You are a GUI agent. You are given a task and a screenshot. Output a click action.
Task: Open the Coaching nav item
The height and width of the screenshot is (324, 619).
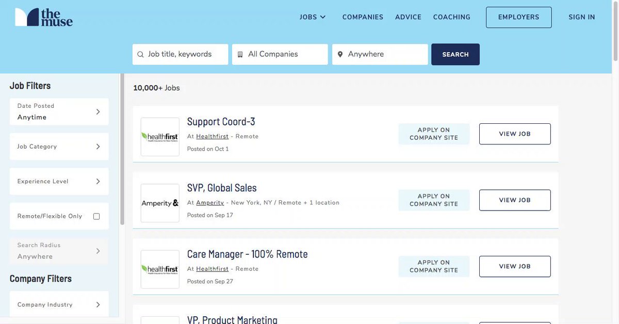coord(451,17)
